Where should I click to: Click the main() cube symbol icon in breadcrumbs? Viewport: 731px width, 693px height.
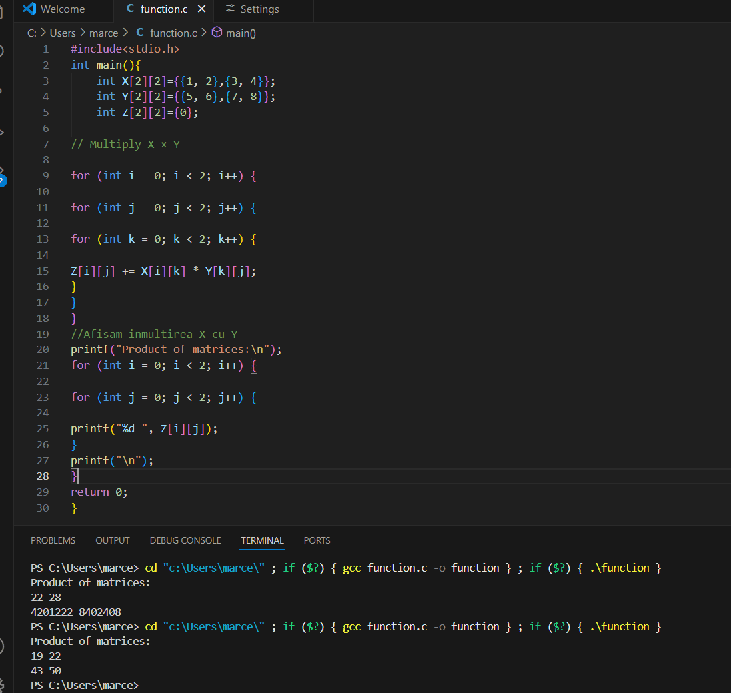[217, 33]
